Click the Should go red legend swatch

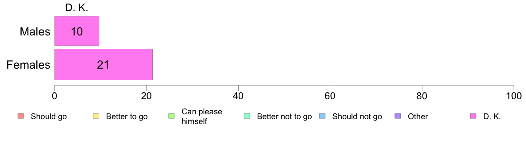coord(20,116)
